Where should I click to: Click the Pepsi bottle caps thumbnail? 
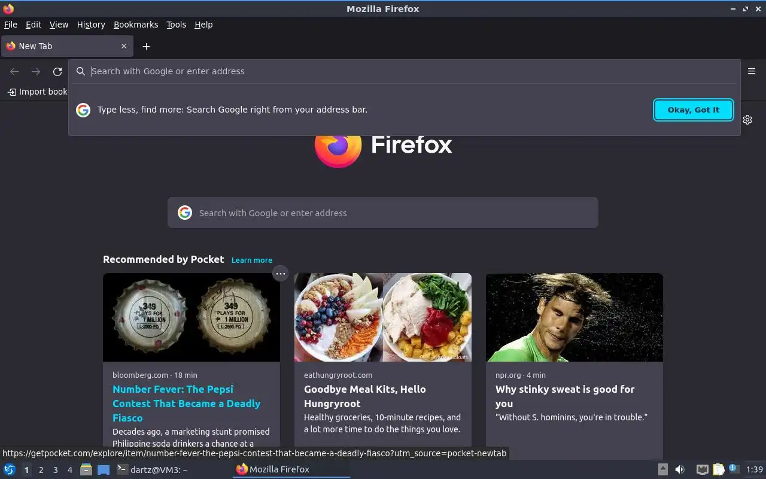coord(191,317)
